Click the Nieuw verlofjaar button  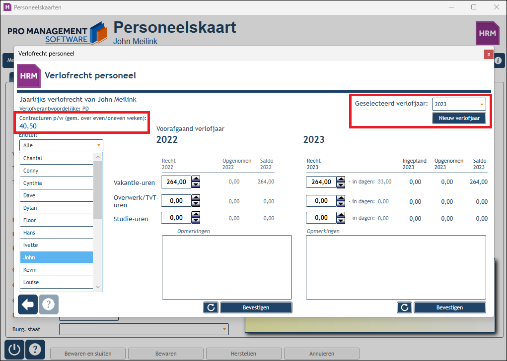[459, 118]
